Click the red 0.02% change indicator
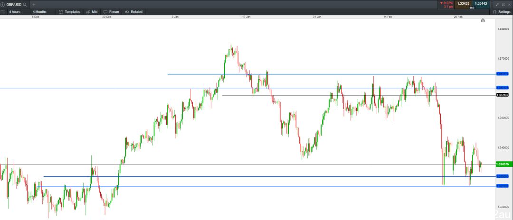 click(446, 3)
